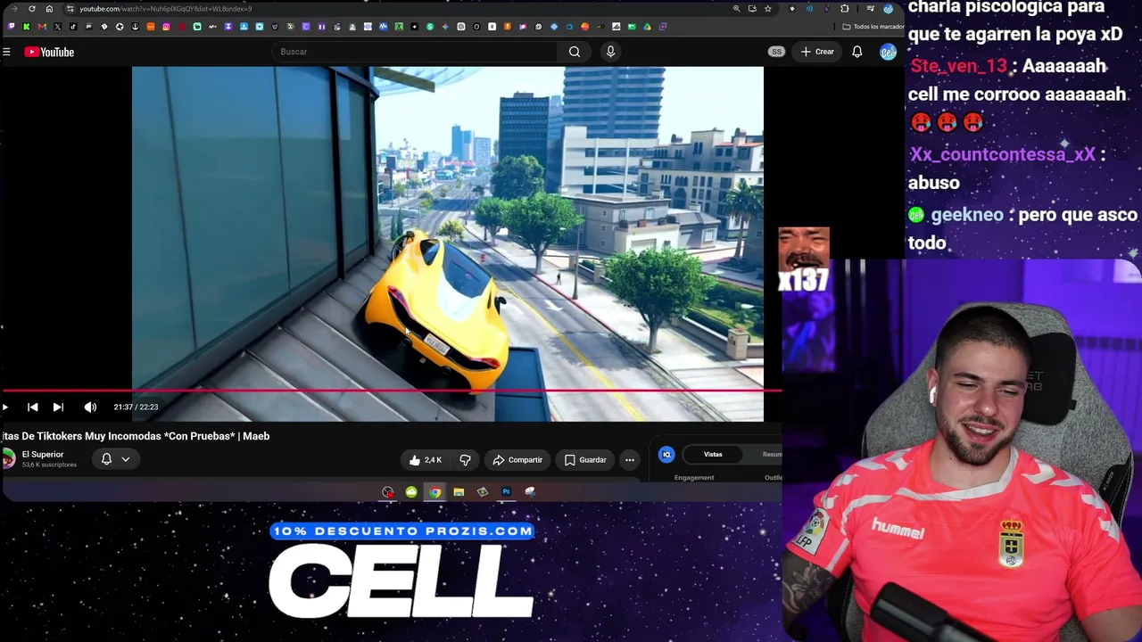Click the youtube.com address bar URL
This screenshot has height=642, width=1142.
point(166,9)
